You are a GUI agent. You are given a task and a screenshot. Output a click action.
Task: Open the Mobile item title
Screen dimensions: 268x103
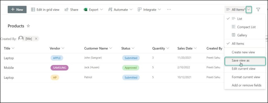click(9, 68)
